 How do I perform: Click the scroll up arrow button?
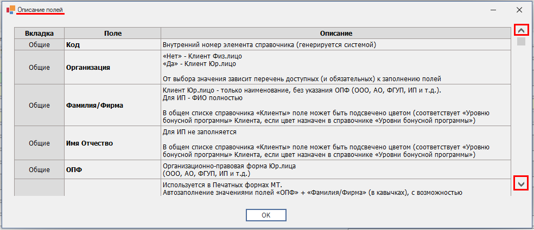click(x=521, y=30)
